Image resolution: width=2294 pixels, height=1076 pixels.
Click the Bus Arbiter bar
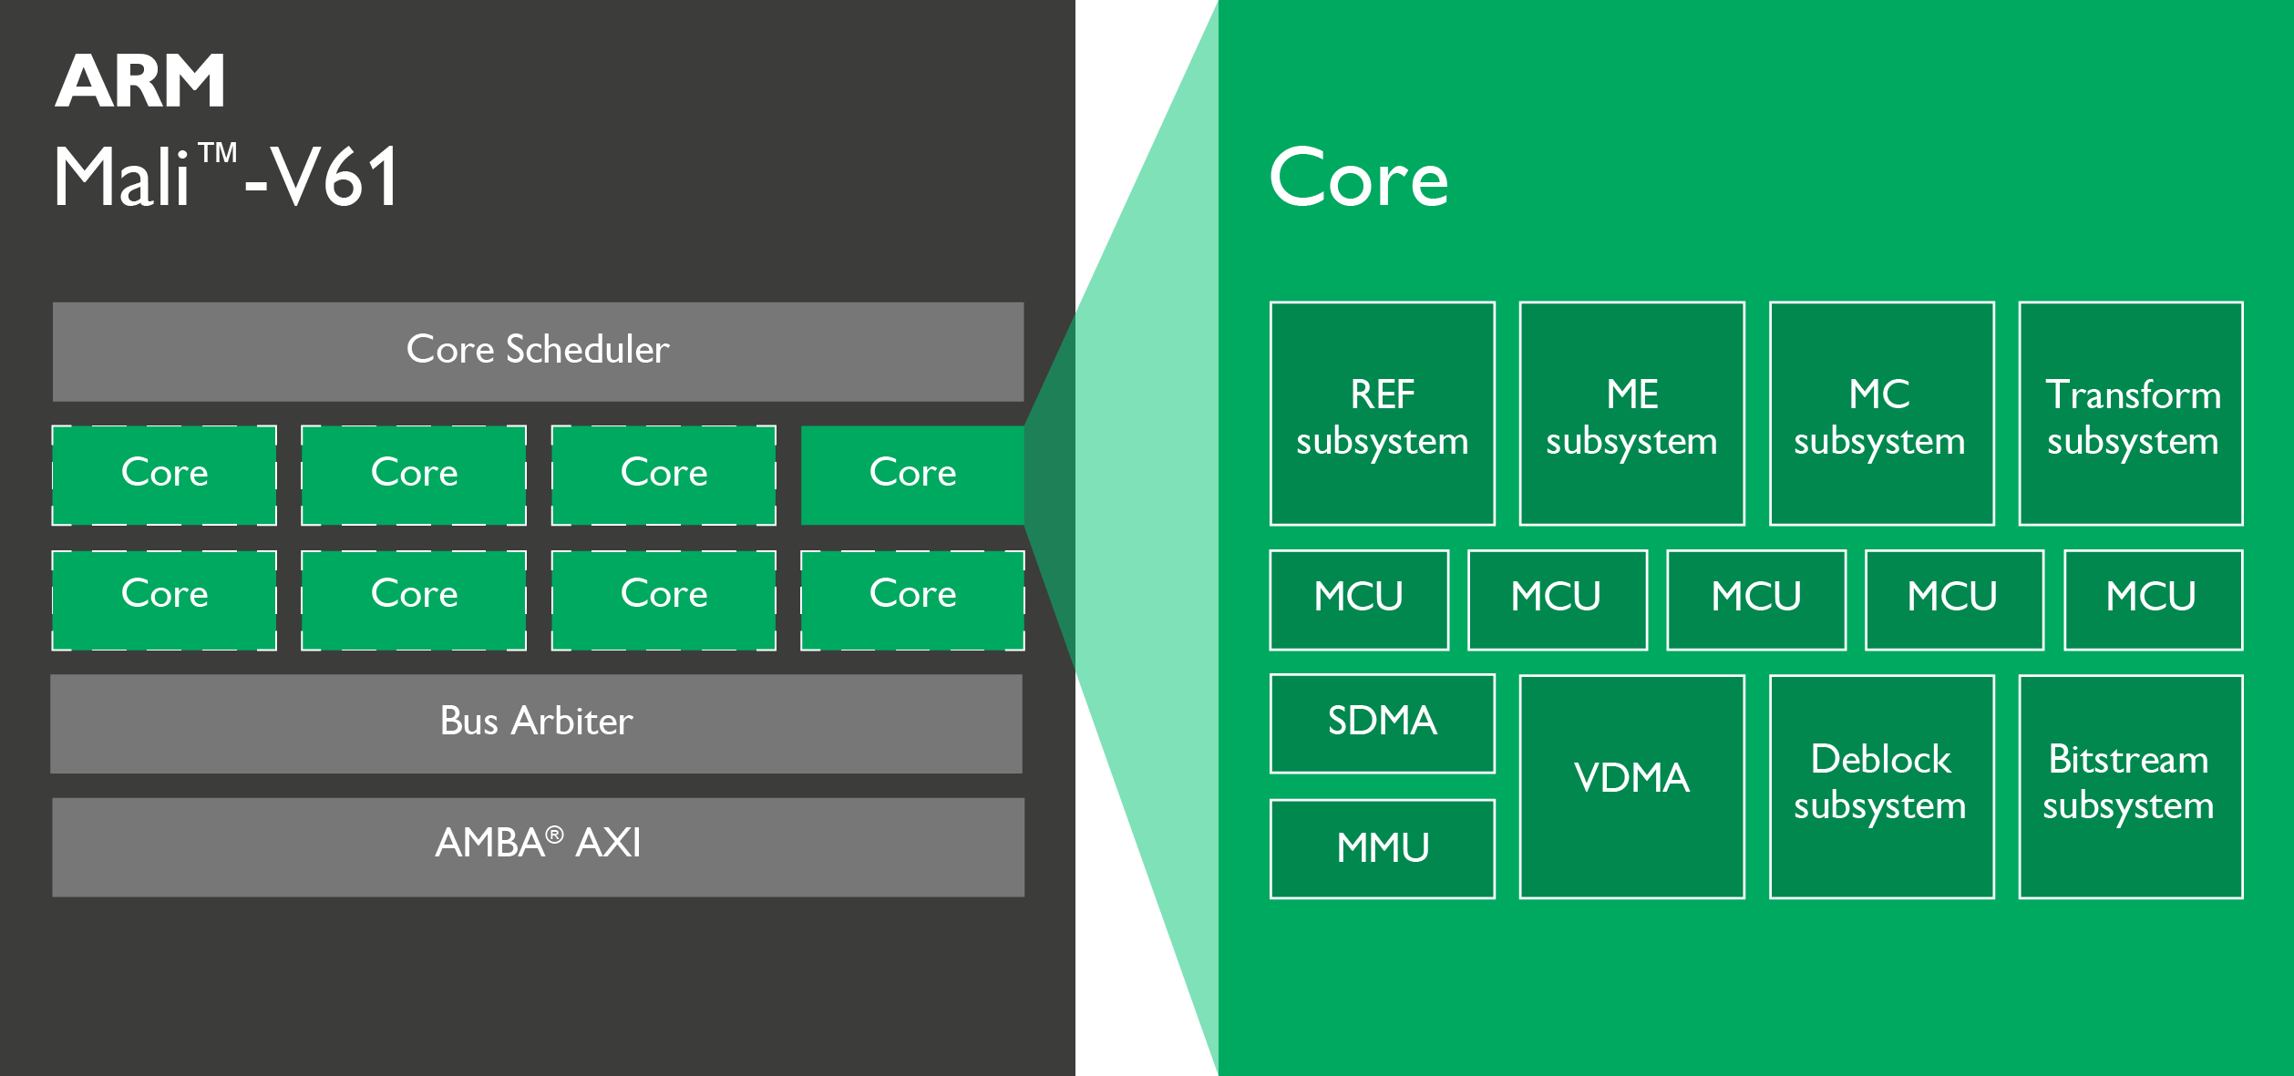(x=536, y=722)
